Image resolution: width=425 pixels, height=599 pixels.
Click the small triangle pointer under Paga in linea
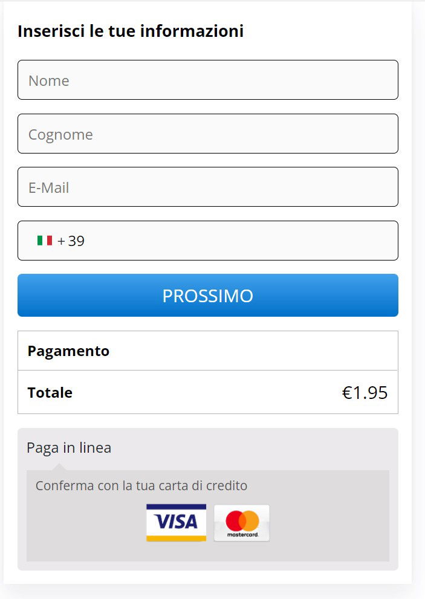(59, 466)
